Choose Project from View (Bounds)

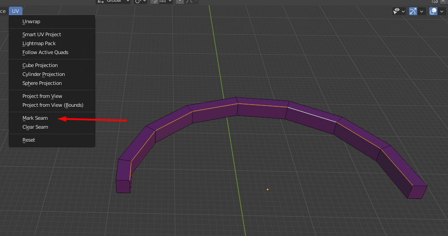(53, 105)
